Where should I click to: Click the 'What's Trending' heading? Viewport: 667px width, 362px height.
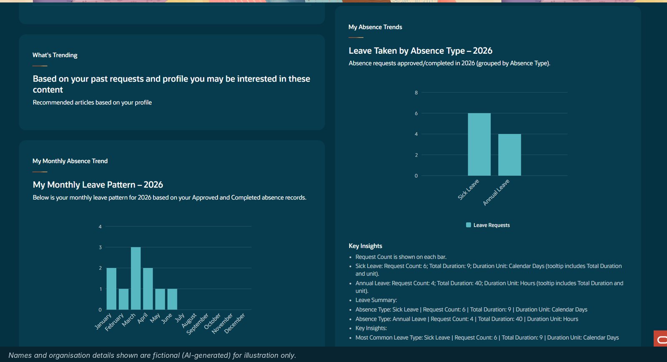55,55
